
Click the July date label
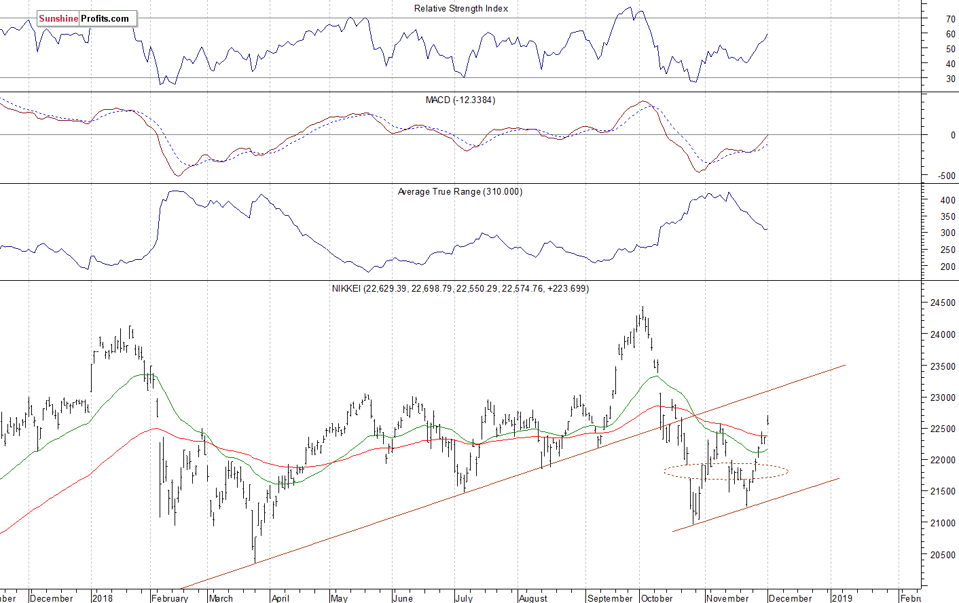[464, 598]
